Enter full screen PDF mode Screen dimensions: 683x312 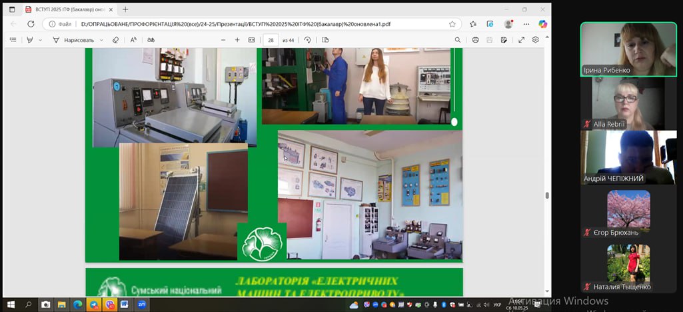[x=521, y=39]
